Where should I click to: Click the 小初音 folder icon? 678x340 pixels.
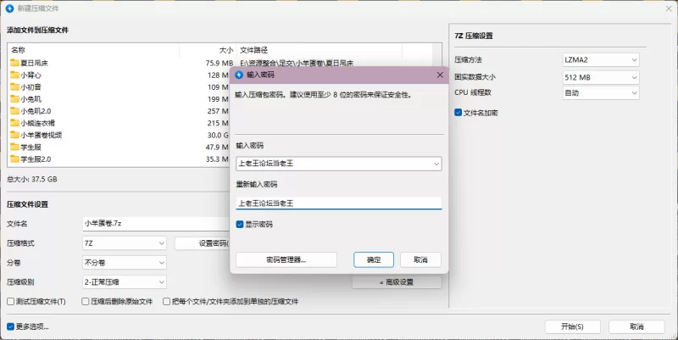click(x=14, y=87)
